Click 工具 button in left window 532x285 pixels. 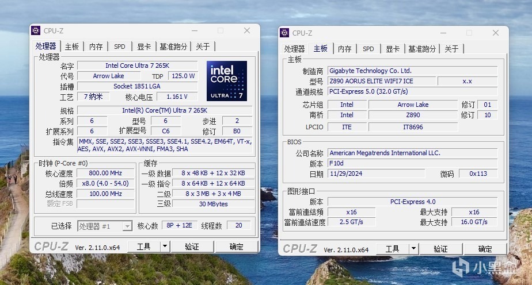point(144,247)
